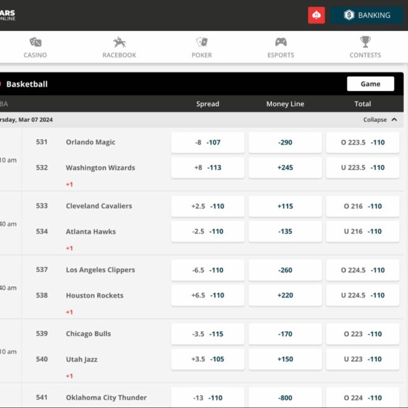The width and height of the screenshot is (408, 408).
Task: Click the Utah Jazz team name
Action: pos(82,359)
